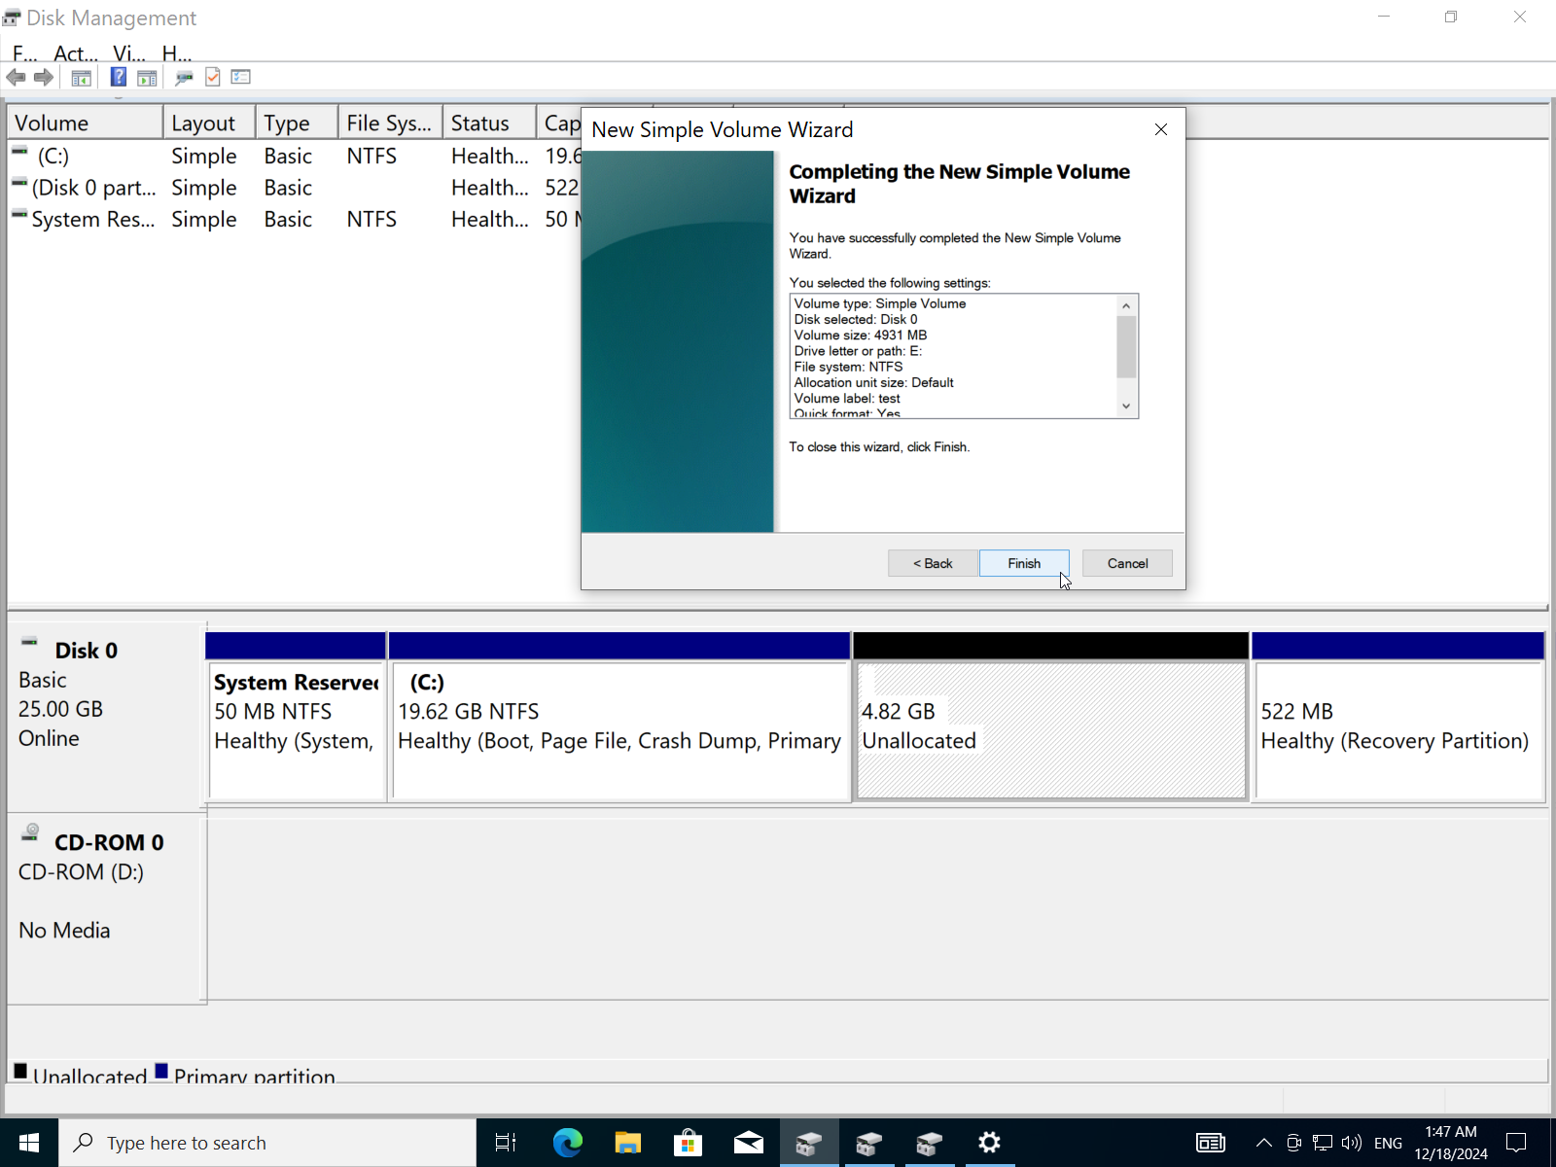Open File Explorer from the taskbar
This screenshot has height=1167, width=1556.
(x=627, y=1143)
